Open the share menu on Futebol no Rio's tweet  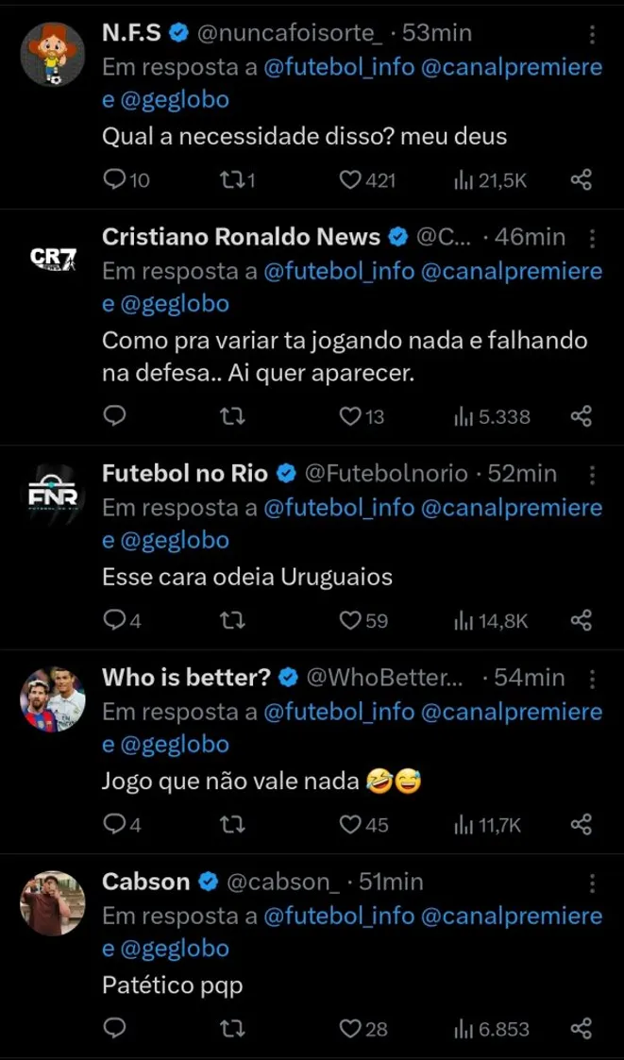pos(582,621)
